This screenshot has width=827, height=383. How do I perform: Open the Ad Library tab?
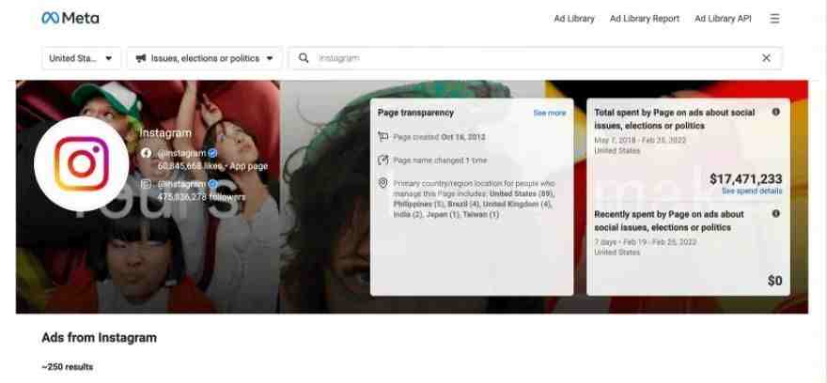pos(574,19)
